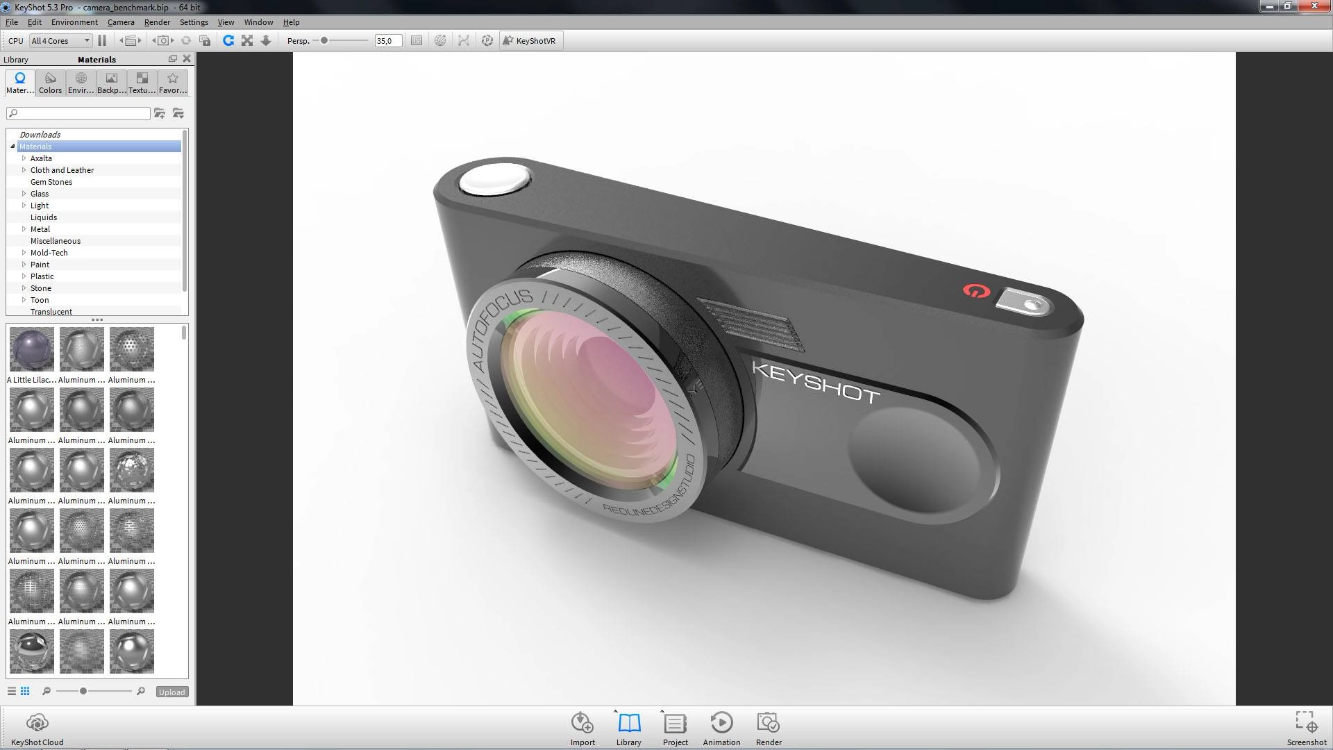The width and height of the screenshot is (1333, 750).
Task: Expand the Light folder
Action: click(x=24, y=206)
